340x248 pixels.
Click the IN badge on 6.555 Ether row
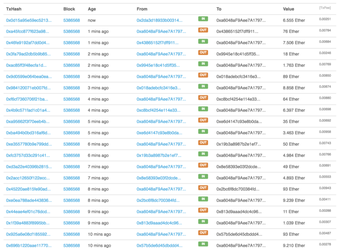tap(203, 19)
